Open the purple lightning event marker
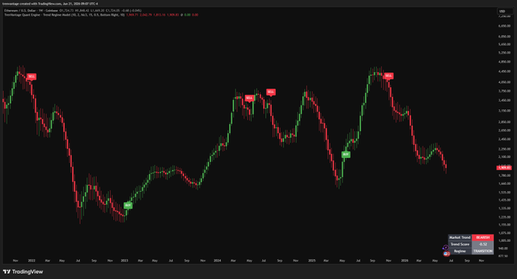 [446, 248]
